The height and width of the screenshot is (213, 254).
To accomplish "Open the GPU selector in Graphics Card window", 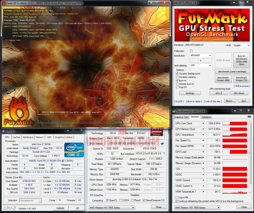I will [112, 207].
